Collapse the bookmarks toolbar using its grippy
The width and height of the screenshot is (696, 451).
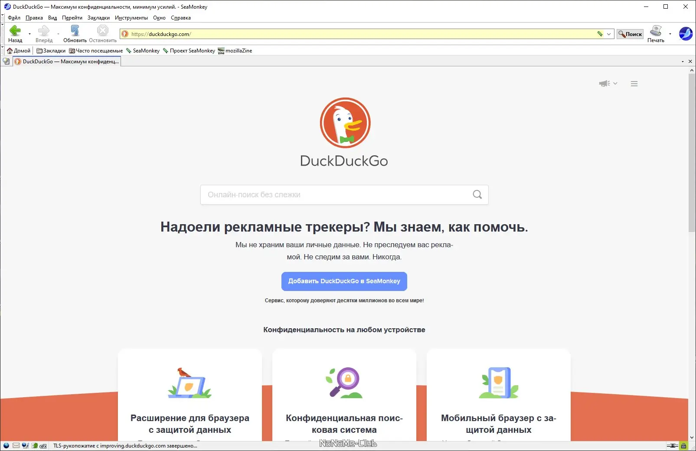tap(3, 50)
